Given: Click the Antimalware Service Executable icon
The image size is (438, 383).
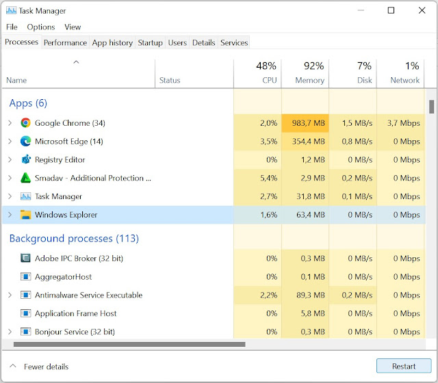Looking at the screenshot, I should [26, 295].
